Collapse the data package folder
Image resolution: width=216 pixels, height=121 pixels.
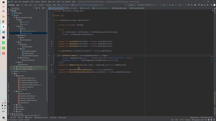point(17,27)
